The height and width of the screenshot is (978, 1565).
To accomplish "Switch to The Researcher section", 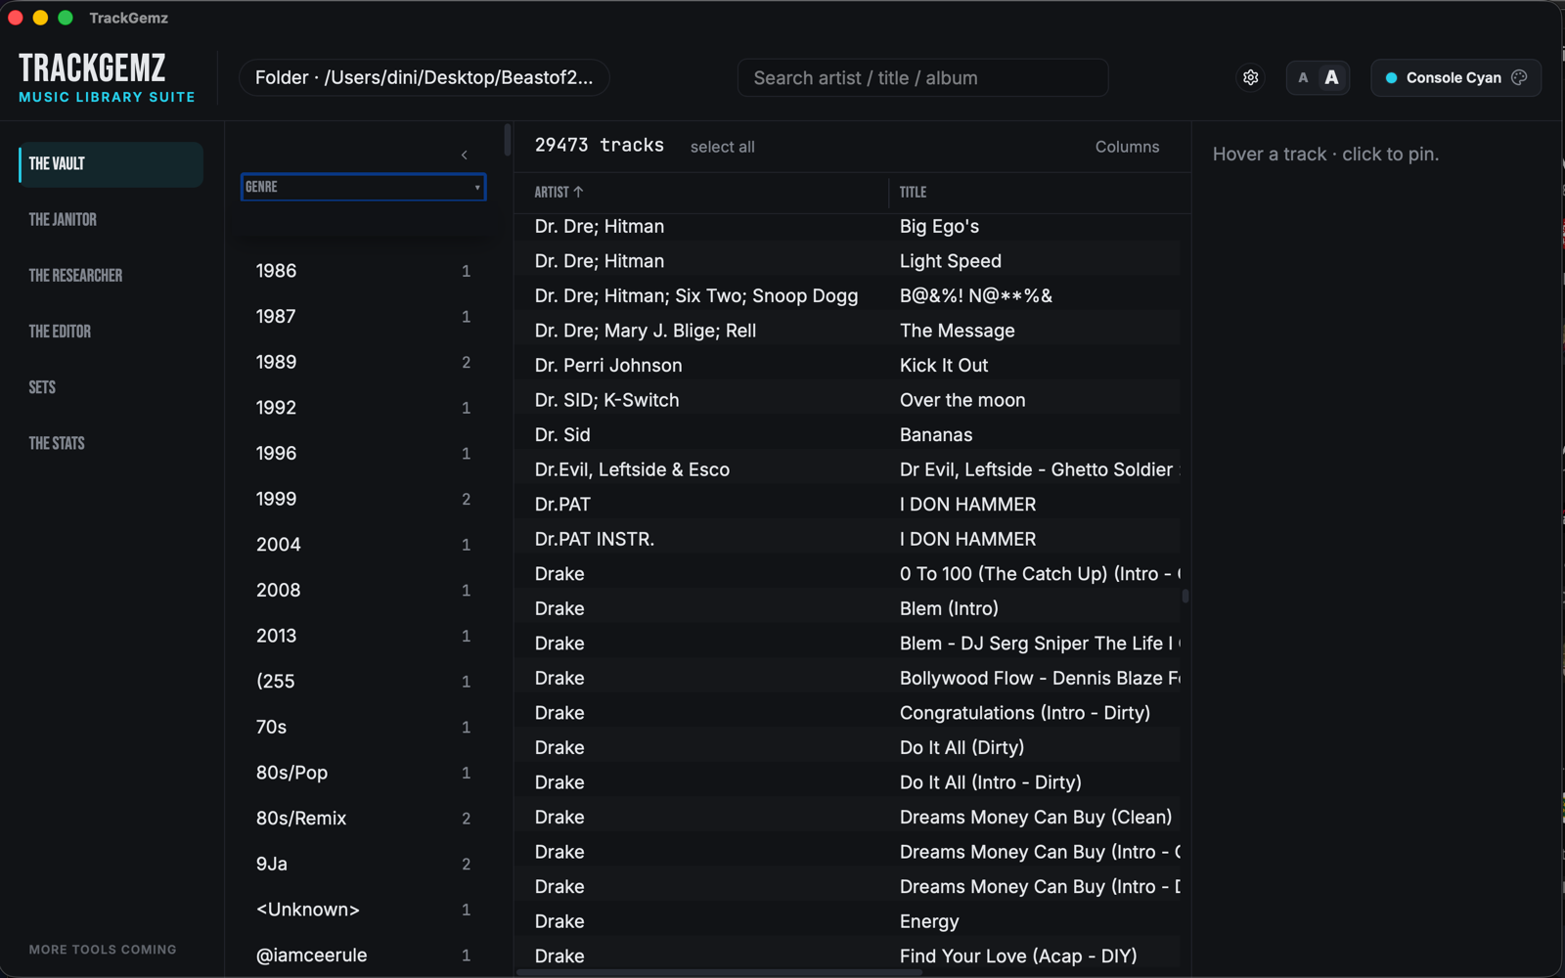I will (111, 275).
